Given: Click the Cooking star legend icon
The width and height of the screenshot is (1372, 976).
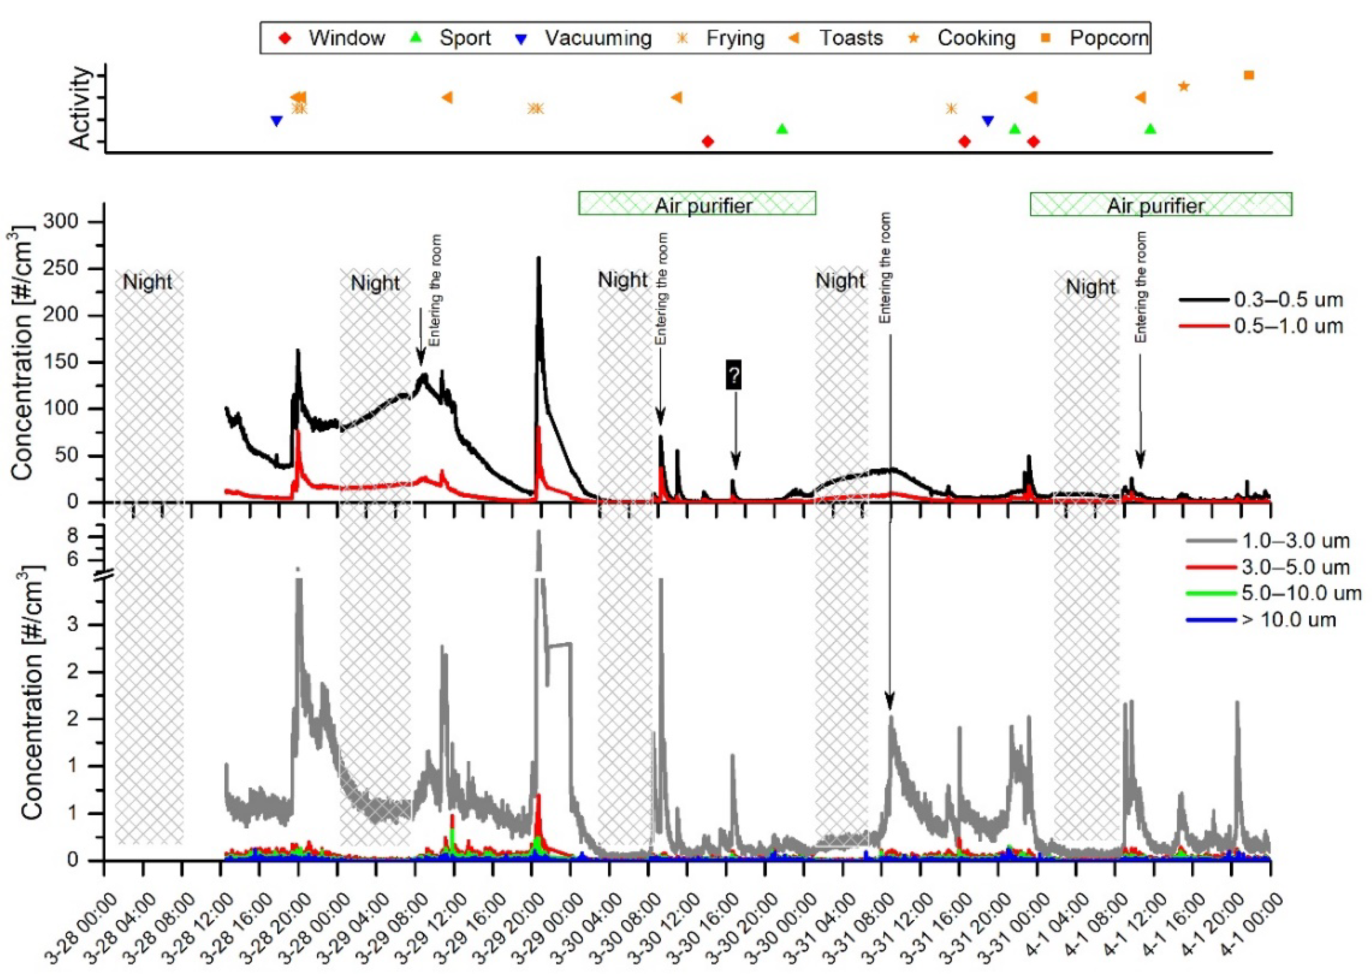Looking at the screenshot, I should 914,38.
